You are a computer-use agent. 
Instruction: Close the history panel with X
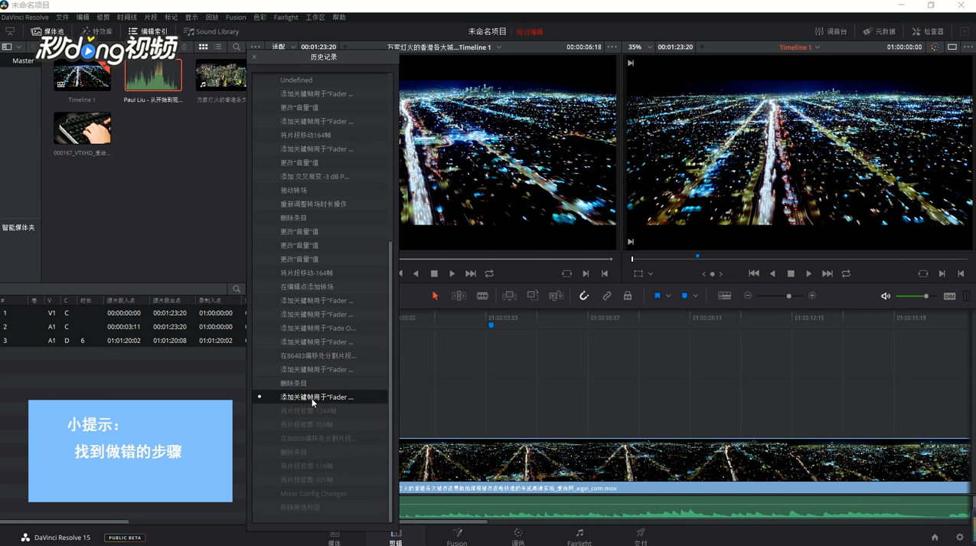254,57
